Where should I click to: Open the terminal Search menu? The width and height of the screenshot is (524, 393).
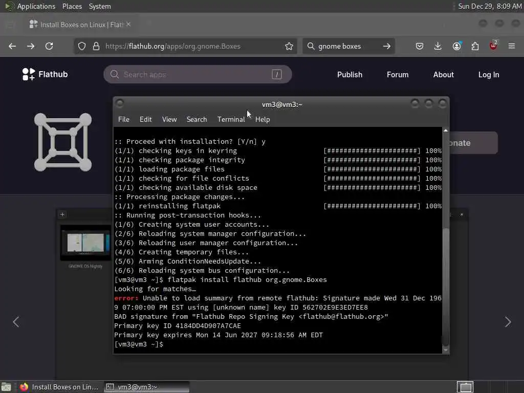point(196,119)
